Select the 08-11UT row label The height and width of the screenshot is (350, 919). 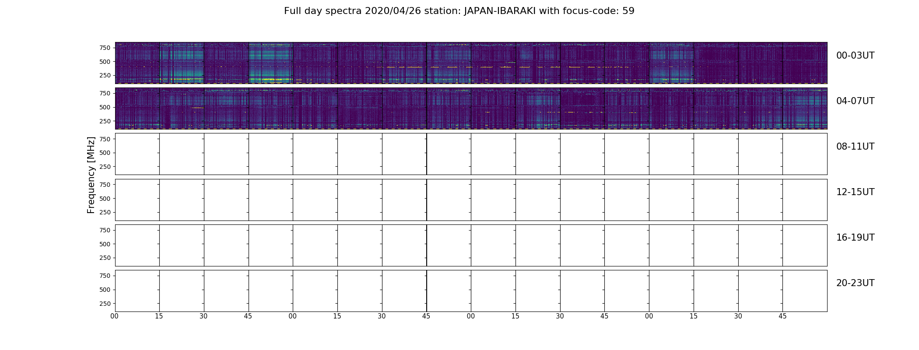855,147
